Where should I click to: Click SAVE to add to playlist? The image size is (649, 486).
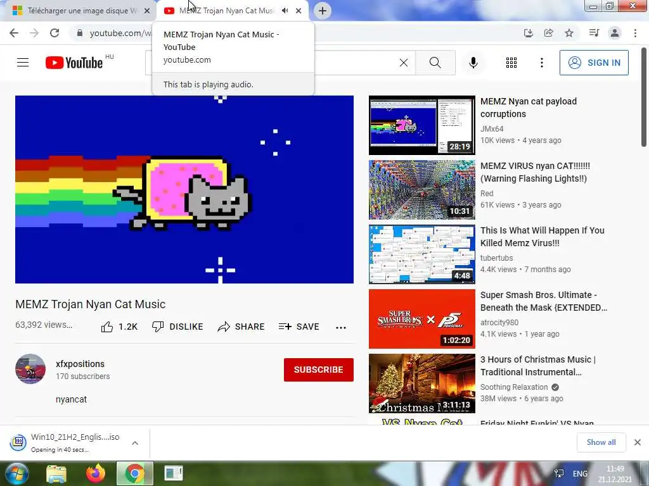(299, 327)
